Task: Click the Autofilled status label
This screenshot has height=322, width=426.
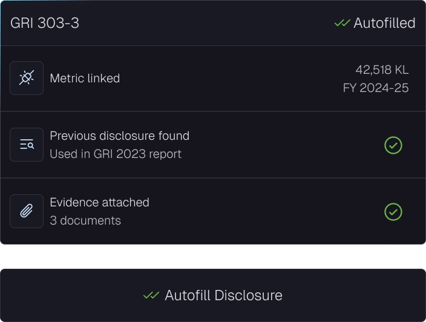Action: coord(384,23)
